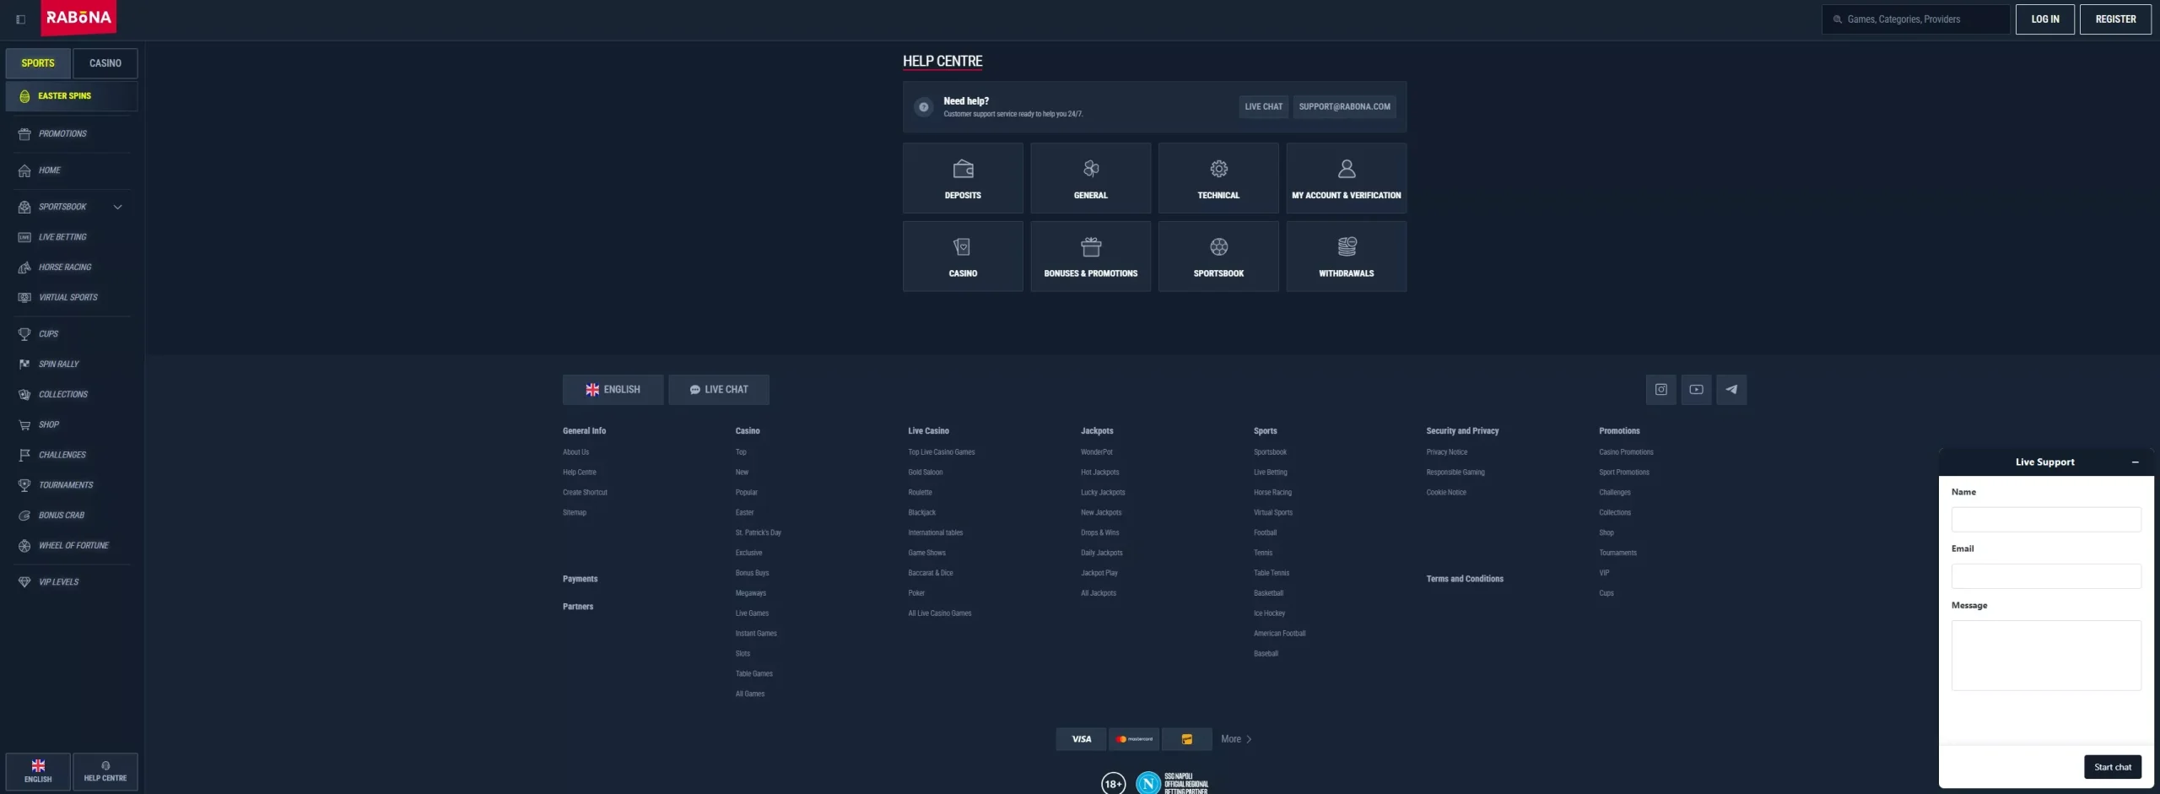Open Bonuses & Promotions help category
The width and height of the screenshot is (2160, 794).
pyautogui.click(x=1090, y=257)
